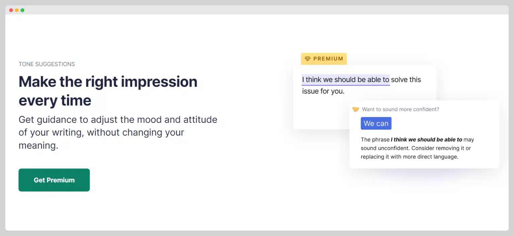
Task: Click the green maximize window dot
Action: click(x=22, y=10)
